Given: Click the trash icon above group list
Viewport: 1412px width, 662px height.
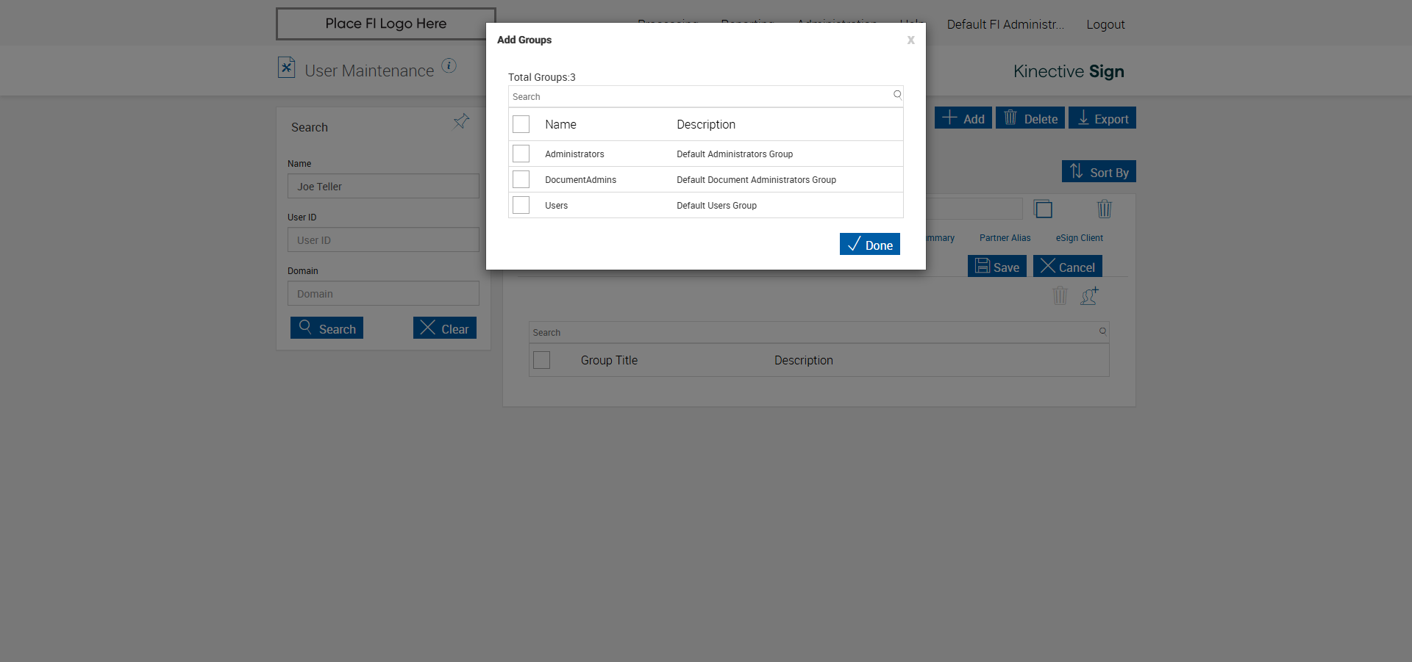Looking at the screenshot, I should (x=1060, y=296).
